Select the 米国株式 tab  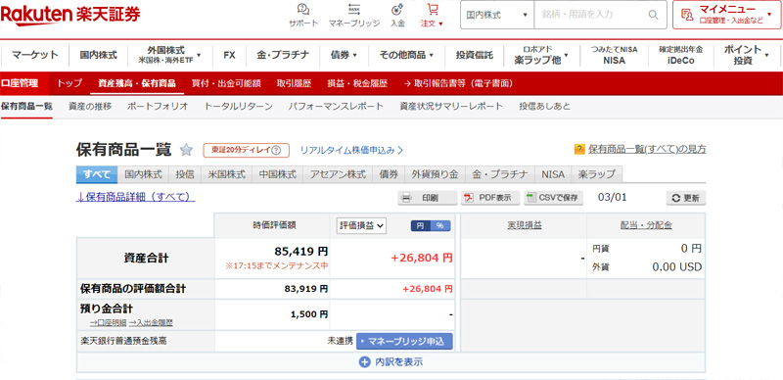[227, 174]
